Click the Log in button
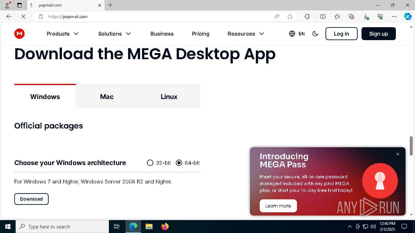 (x=341, y=34)
